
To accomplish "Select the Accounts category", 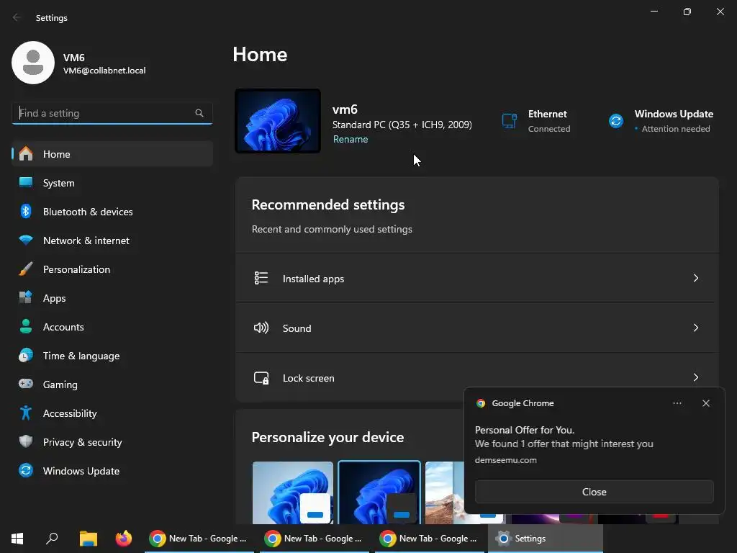I will point(112,326).
